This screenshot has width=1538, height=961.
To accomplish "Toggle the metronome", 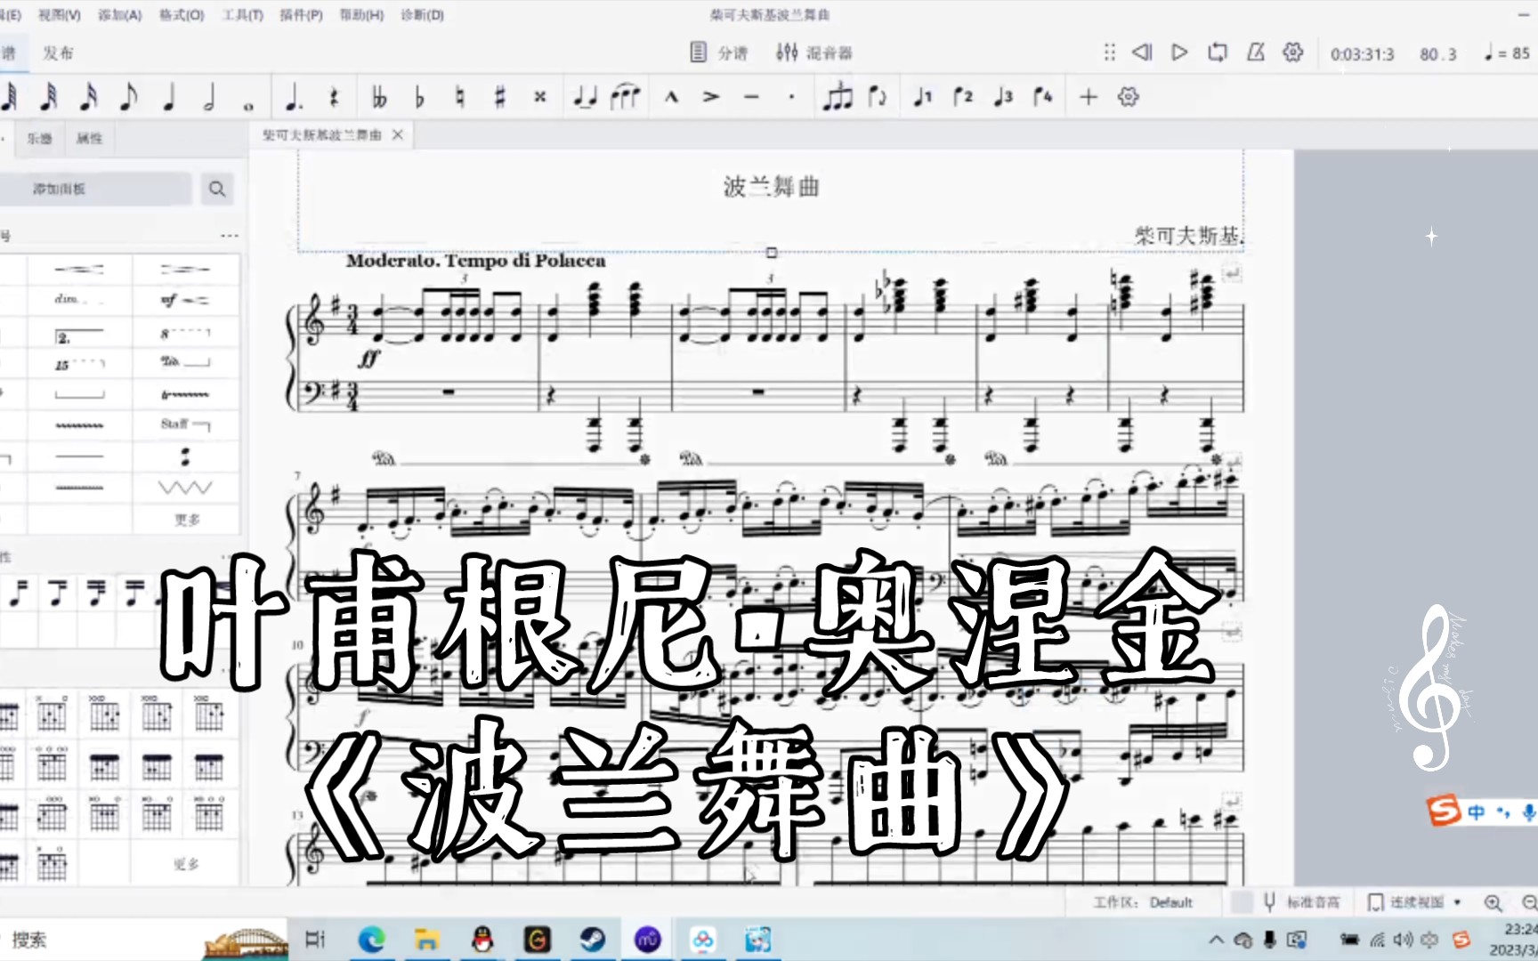I will click(x=1255, y=52).
